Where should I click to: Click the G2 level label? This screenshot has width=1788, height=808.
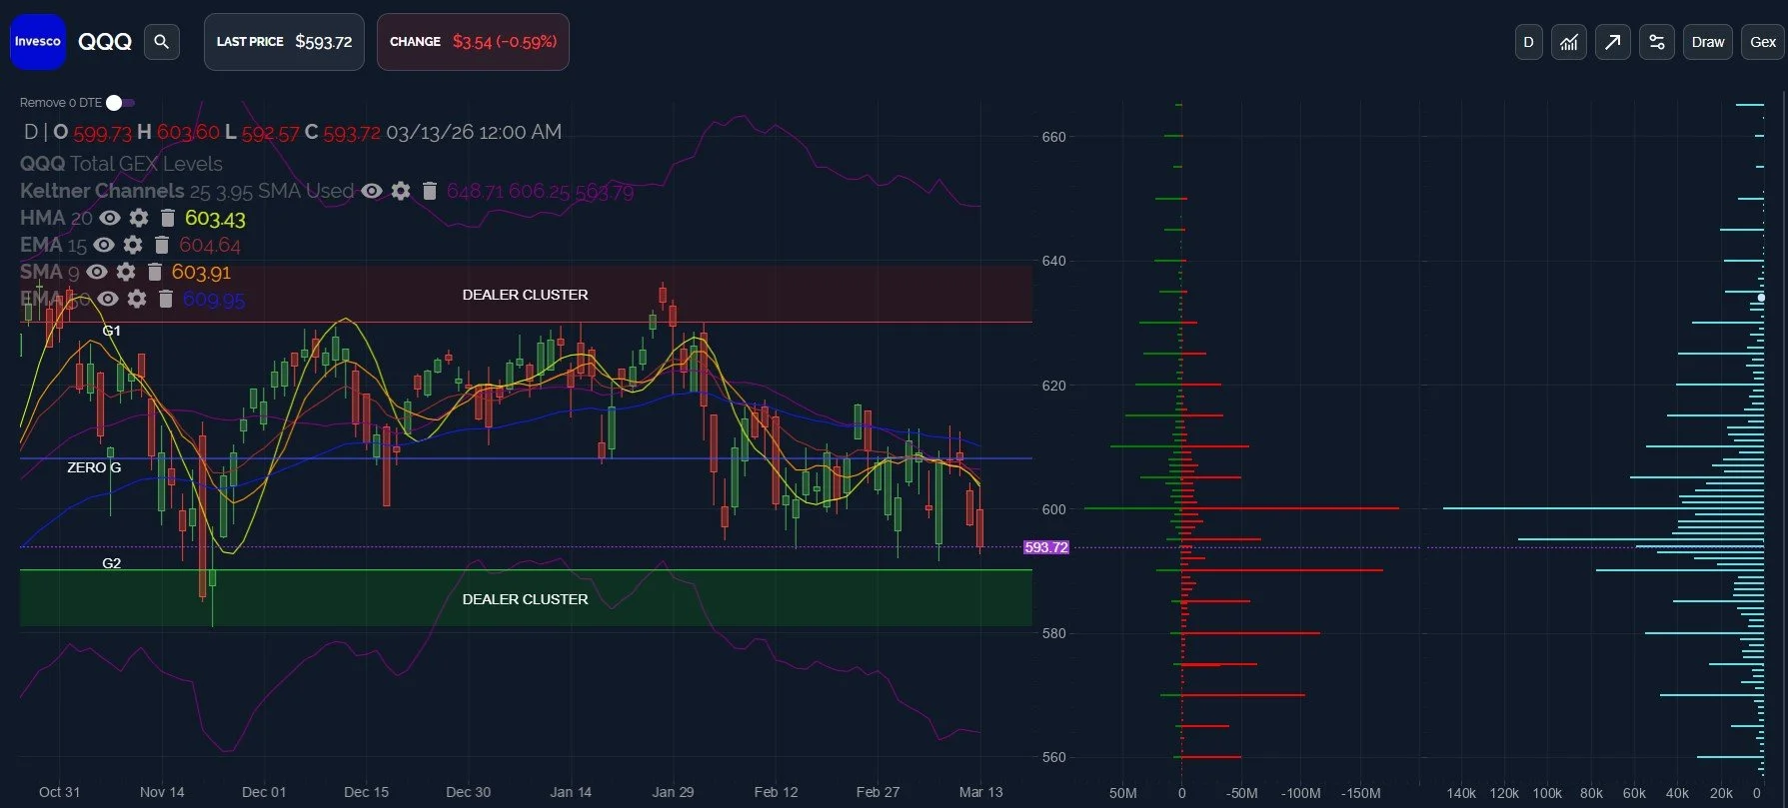coord(111,563)
